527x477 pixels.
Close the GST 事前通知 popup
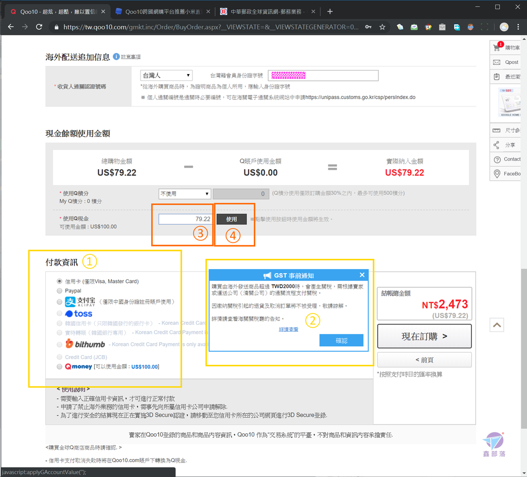(x=362, y=275)
